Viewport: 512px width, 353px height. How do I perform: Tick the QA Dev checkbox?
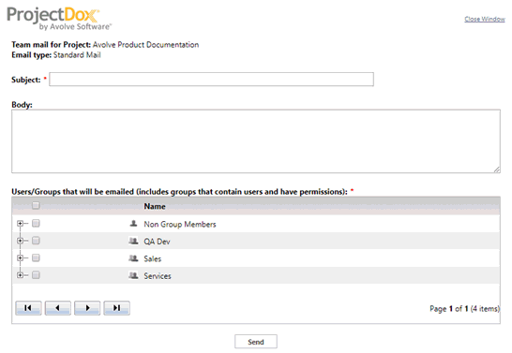(36, 241)
